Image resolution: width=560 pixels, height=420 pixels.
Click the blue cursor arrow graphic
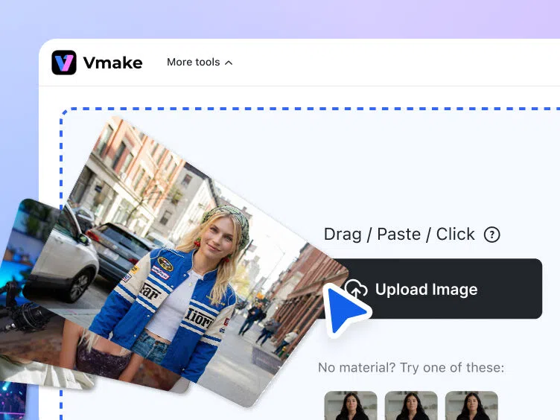click(343, 309)
